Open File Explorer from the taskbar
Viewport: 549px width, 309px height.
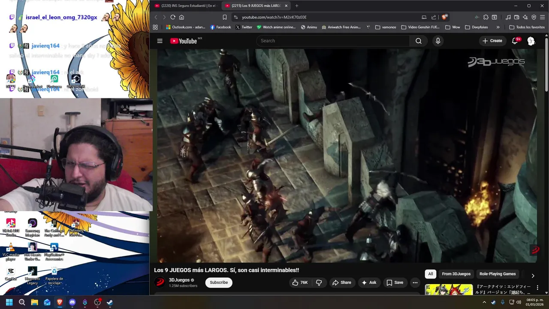34,302
